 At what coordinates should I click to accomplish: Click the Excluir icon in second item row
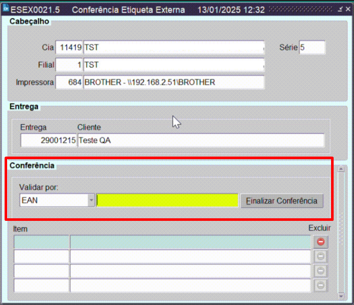320,257
